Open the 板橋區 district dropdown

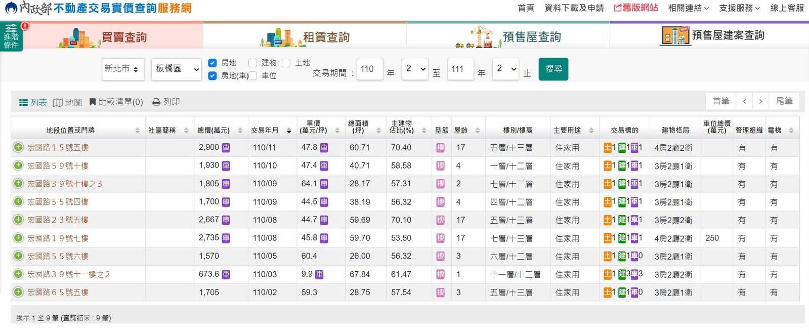pos(176,69)
